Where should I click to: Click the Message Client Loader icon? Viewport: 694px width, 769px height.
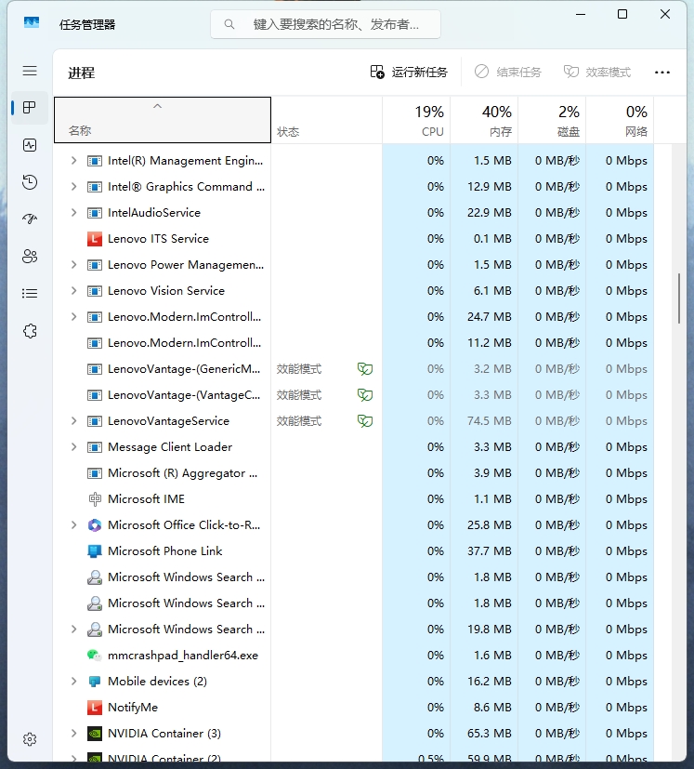pos(94,447)
